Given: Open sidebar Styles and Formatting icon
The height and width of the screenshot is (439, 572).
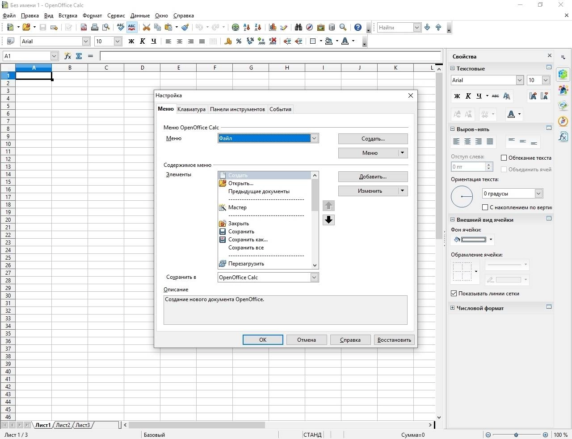Looking at the screenshot, I should [563, 90].
